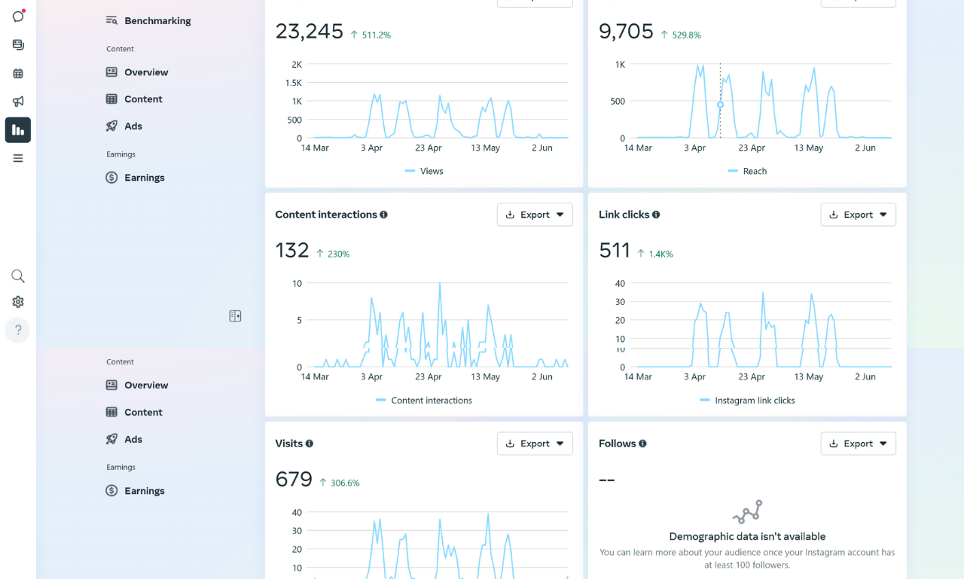964x579 pixels.
Task: Click the info icon next to Visits
Action: tap(310, 444)
